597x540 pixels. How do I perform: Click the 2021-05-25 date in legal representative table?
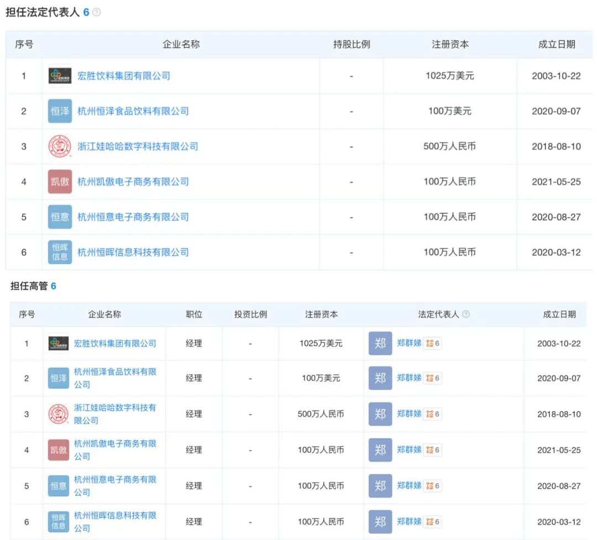(x=556, y=182)
